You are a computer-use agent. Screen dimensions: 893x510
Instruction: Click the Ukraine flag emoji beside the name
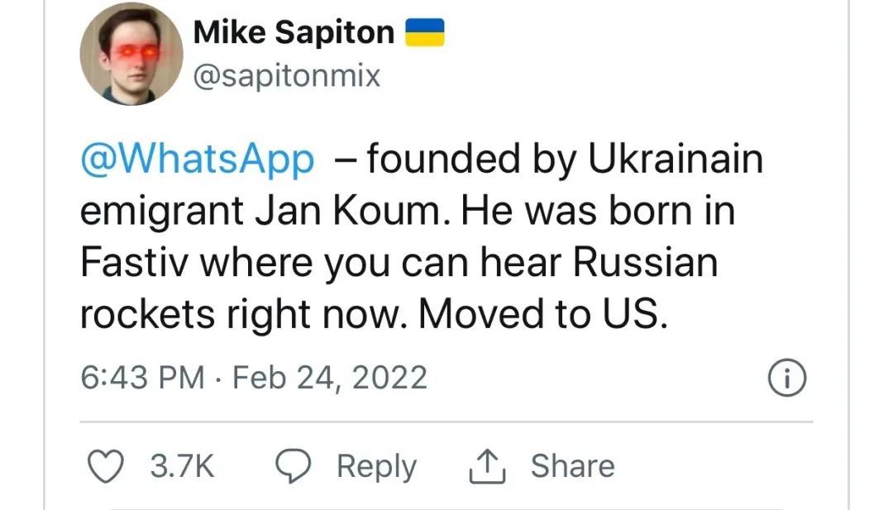(x=425, y=34)
